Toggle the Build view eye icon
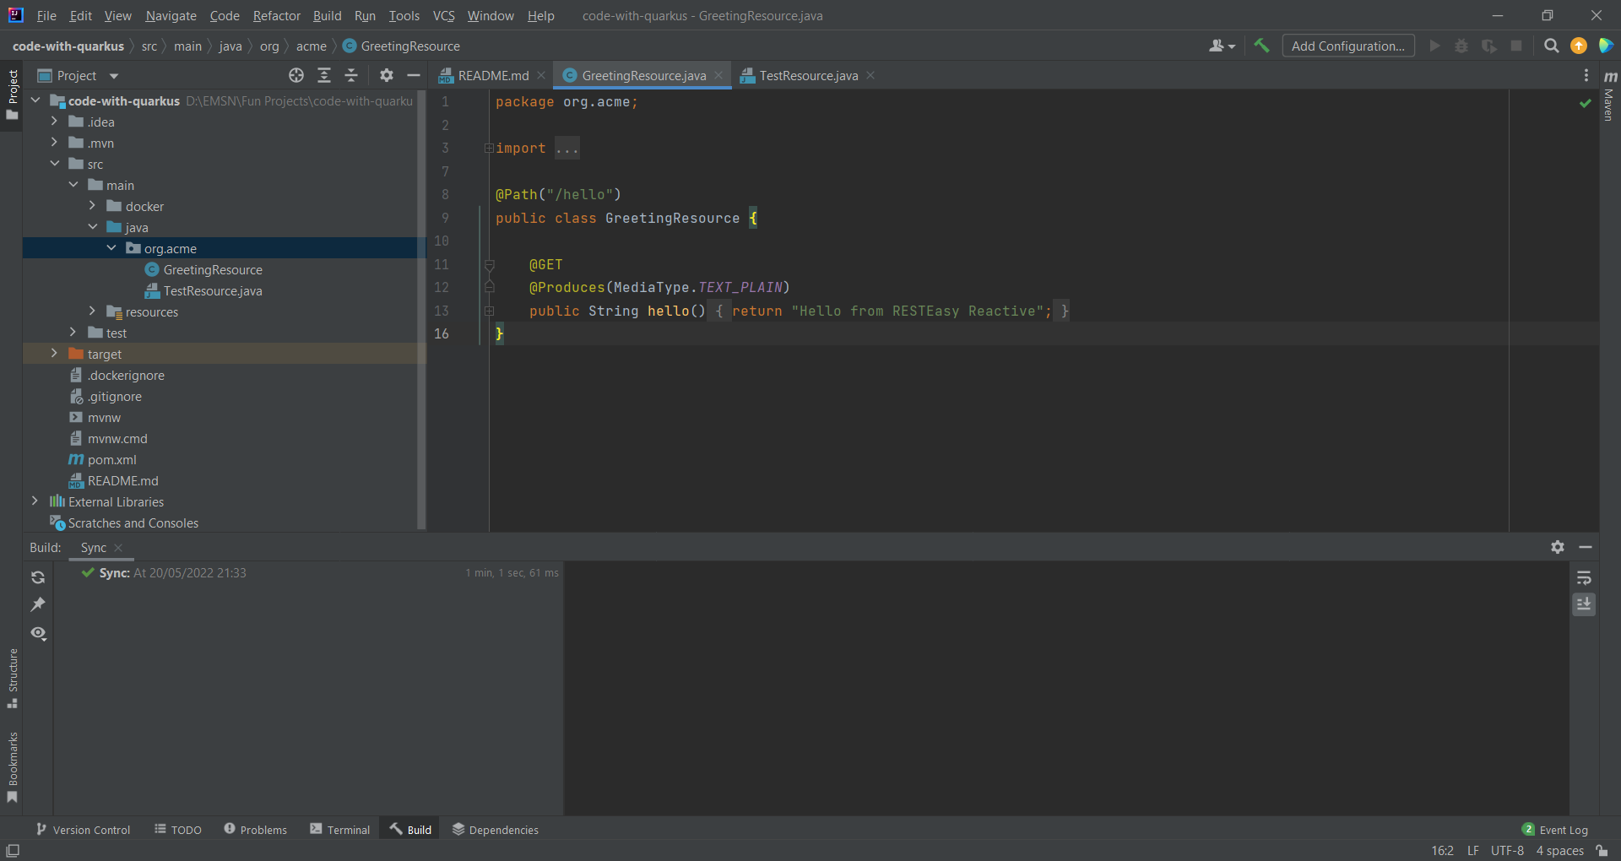Viewport: 1621px width, 861px height. (38, 633)
